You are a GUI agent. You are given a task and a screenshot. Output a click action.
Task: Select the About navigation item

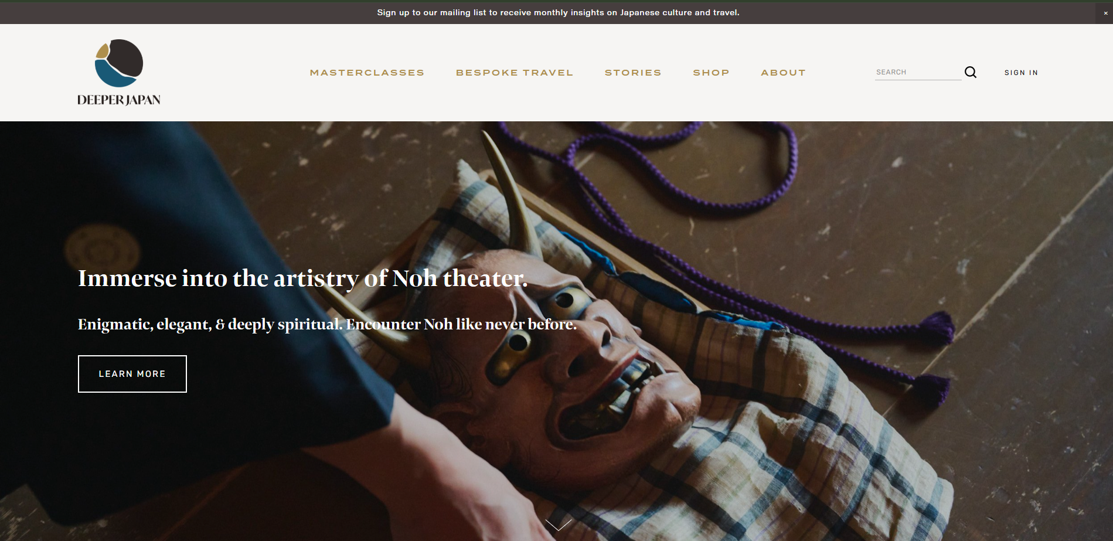click(783, 73)
